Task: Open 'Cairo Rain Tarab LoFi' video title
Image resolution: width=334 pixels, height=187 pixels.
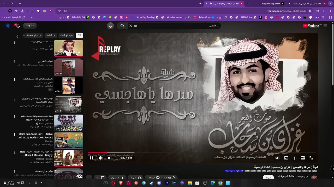Action: 35,136
